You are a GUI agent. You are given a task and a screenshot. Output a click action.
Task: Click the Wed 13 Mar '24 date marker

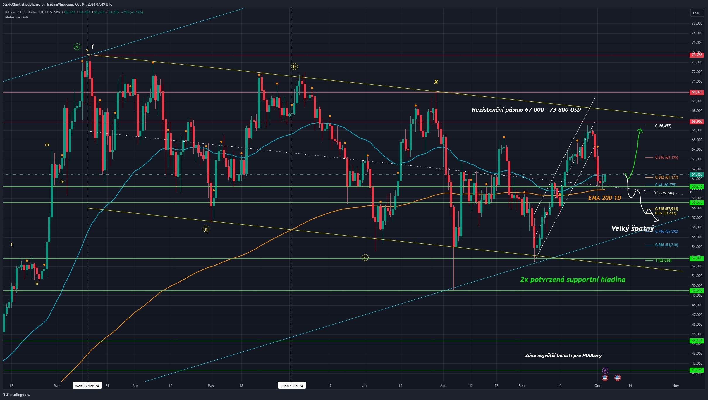[87, 385]
